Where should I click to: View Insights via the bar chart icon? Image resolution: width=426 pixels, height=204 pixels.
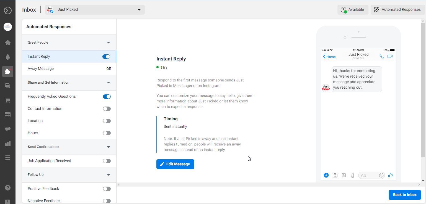(7, 143)
